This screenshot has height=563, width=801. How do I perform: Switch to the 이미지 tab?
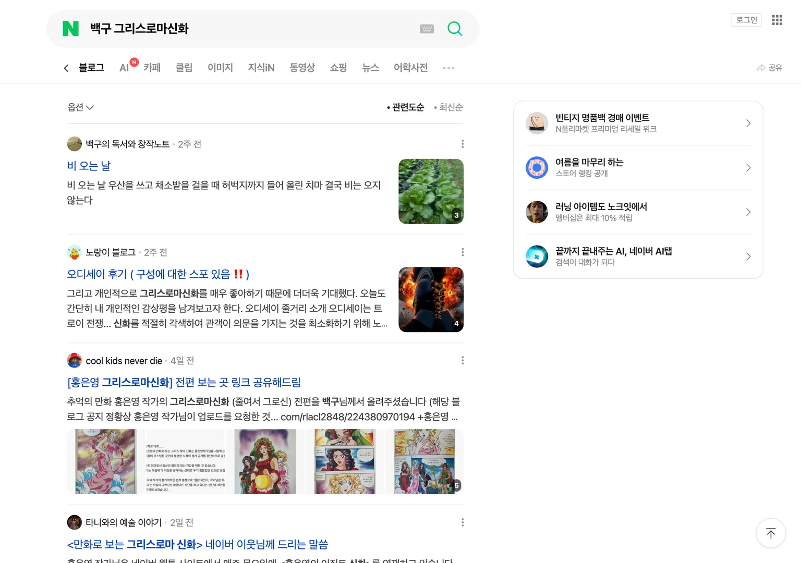coord(220,68)
